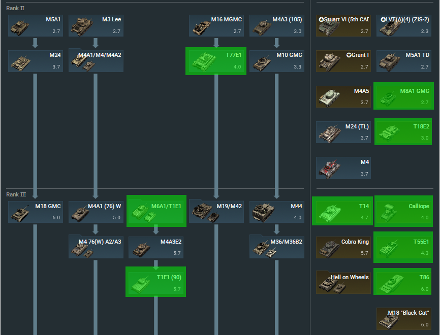Open the M16 MGMC vehicle card
Viewport: 440px width, 335px height.
(216, 25)
